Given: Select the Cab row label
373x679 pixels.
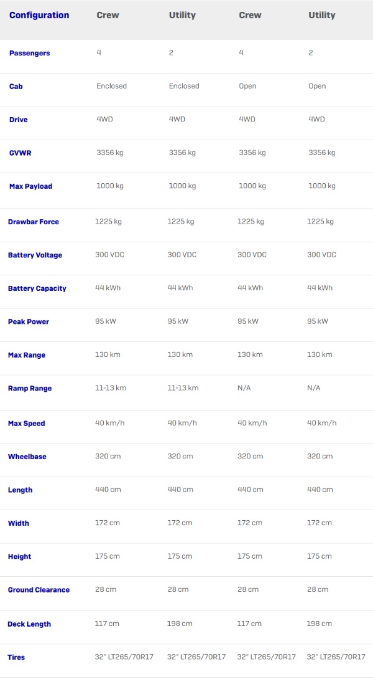Looking at the screenshot, I should [16, 87].
